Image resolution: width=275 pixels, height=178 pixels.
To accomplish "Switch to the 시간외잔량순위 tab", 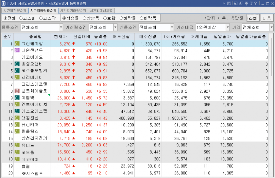I will click(15, 11).
